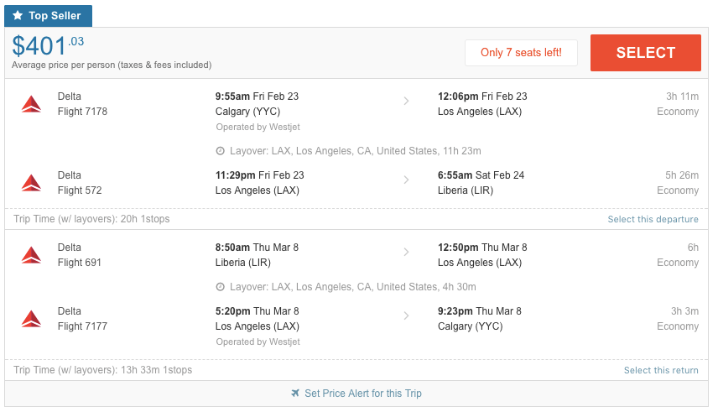
Task: Click the 'Flight 7178' text
Action: [82, 112]
